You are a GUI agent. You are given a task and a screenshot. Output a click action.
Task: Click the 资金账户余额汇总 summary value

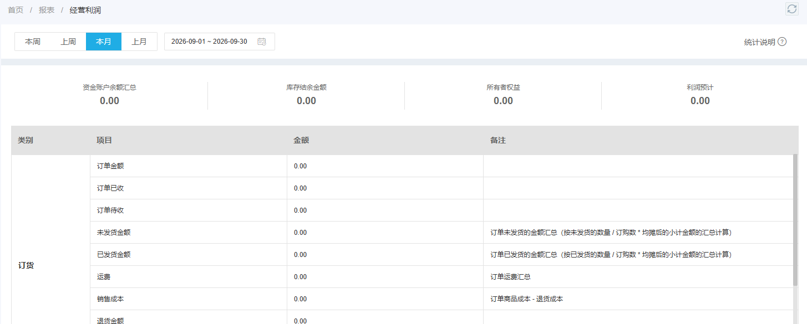pos(109,101)
